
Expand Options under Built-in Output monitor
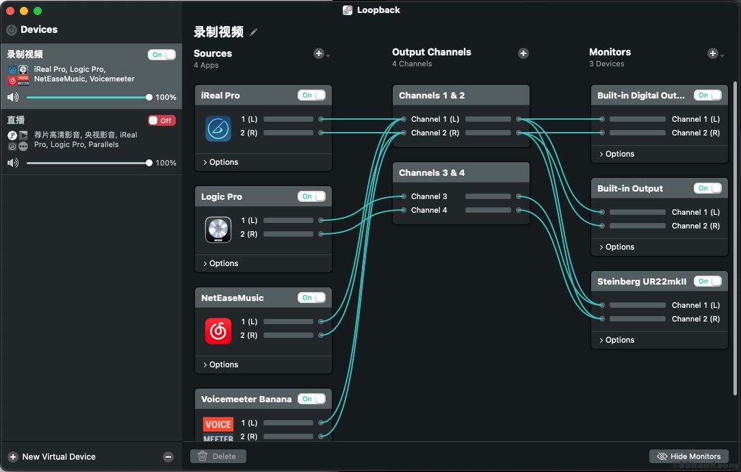(616, 247)
